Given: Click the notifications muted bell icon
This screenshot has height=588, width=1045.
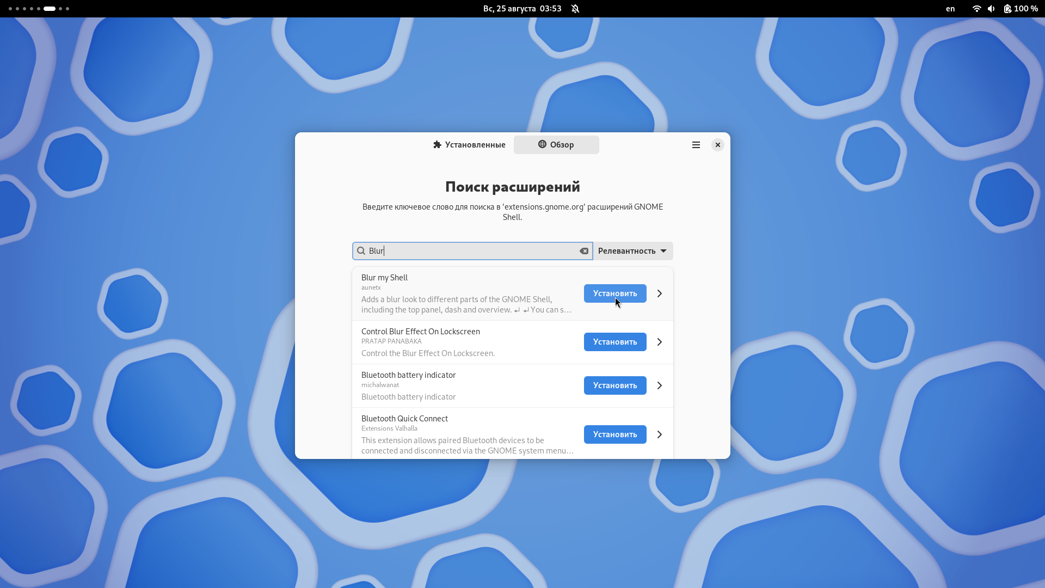Looking at the screenshot, I should (x=575, y=9).
